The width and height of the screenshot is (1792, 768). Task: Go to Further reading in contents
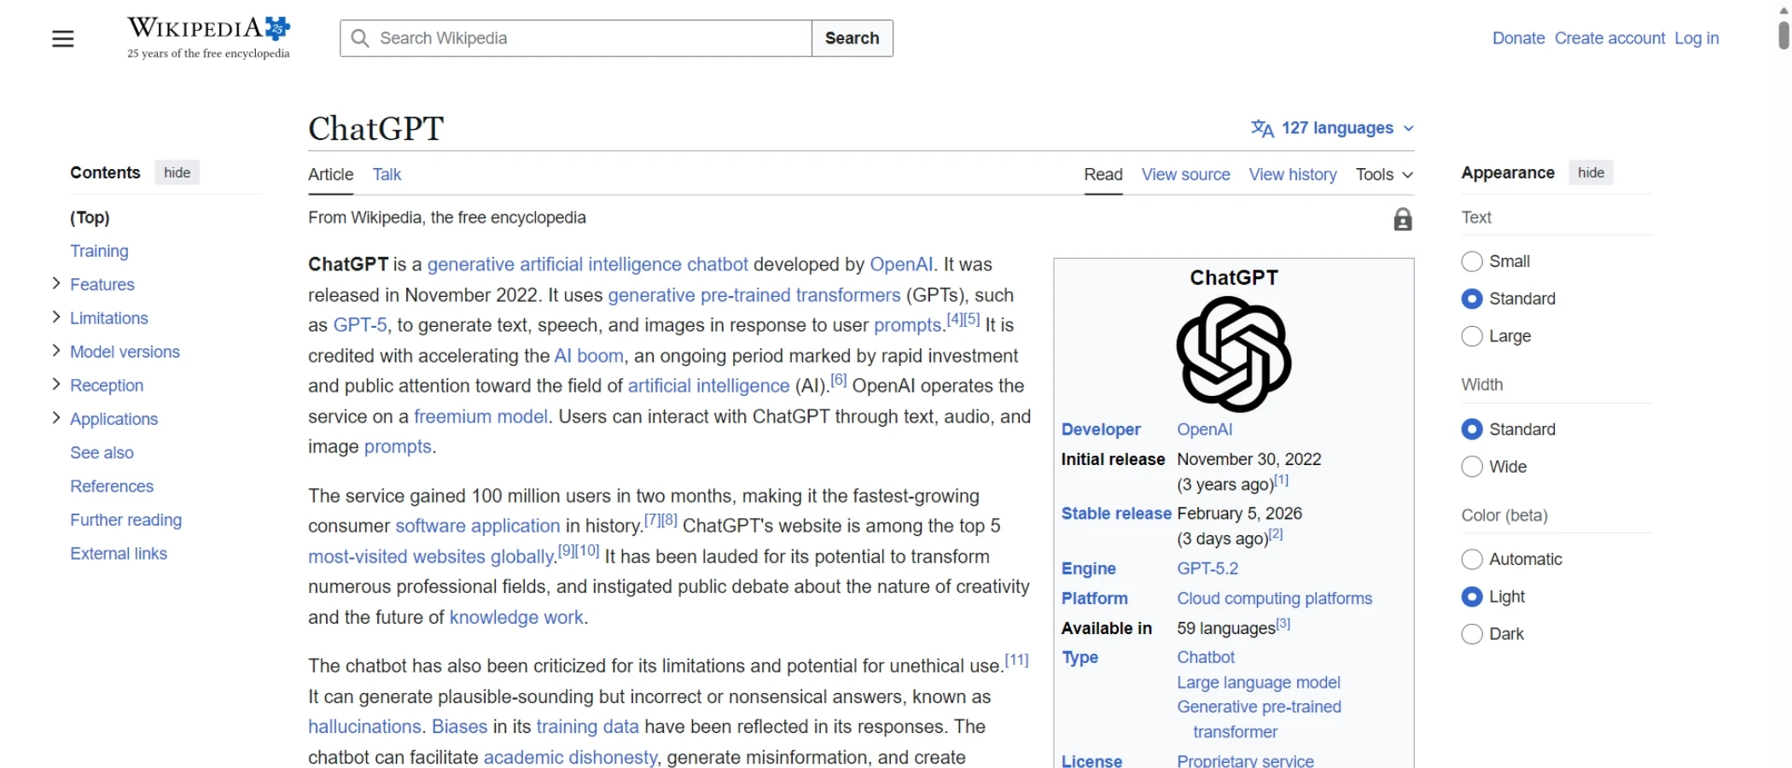(125, 520)
